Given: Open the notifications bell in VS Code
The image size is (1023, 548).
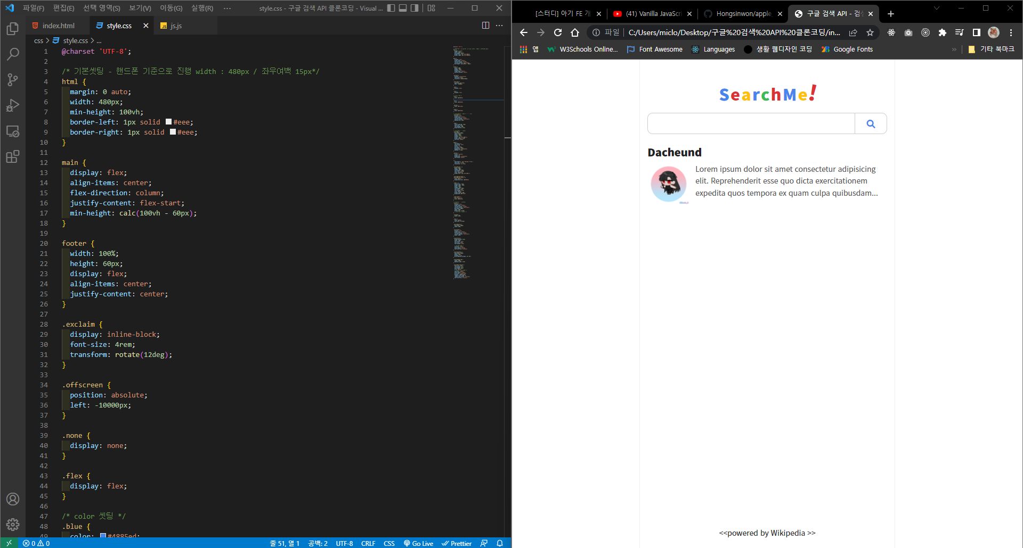Looking at the screenshot, I should pos(500,543).
